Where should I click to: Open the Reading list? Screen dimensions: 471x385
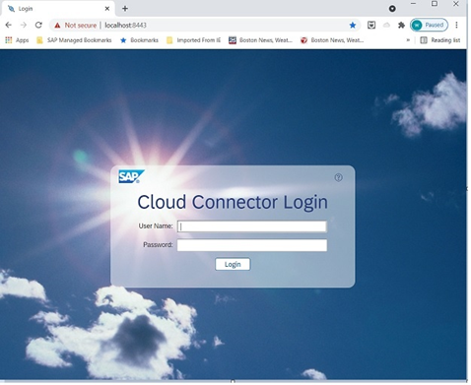[440, 40]
